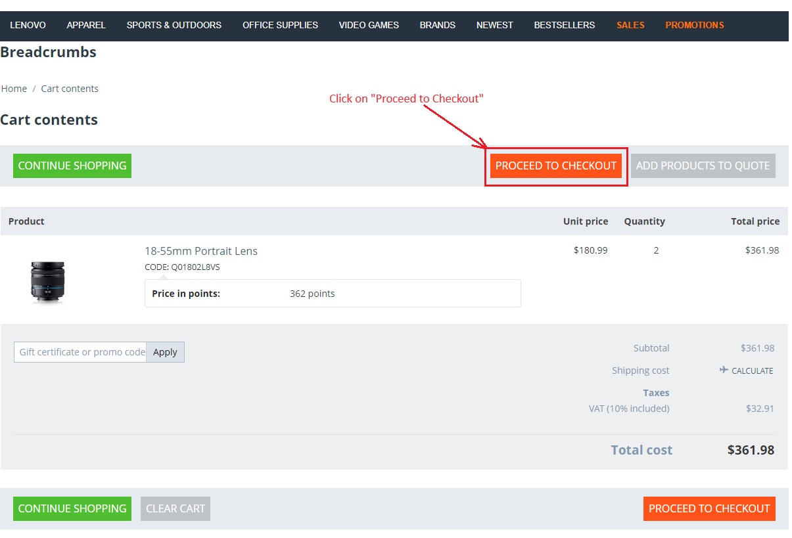Click bottom PROCEED TO CHECKOUT button
The height and width of the screenshot is (538, 792).
[709, 508]
